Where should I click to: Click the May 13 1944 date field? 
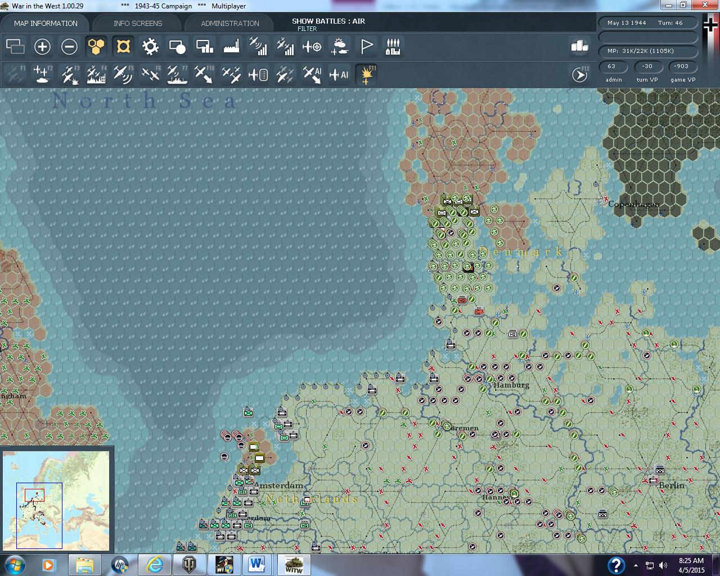tap(649, 23)
